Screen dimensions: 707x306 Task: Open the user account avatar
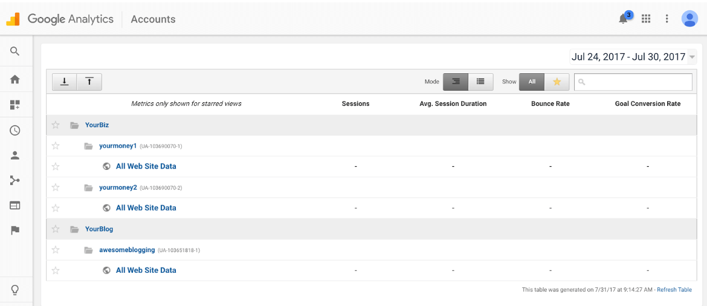(x=689, y=19)
